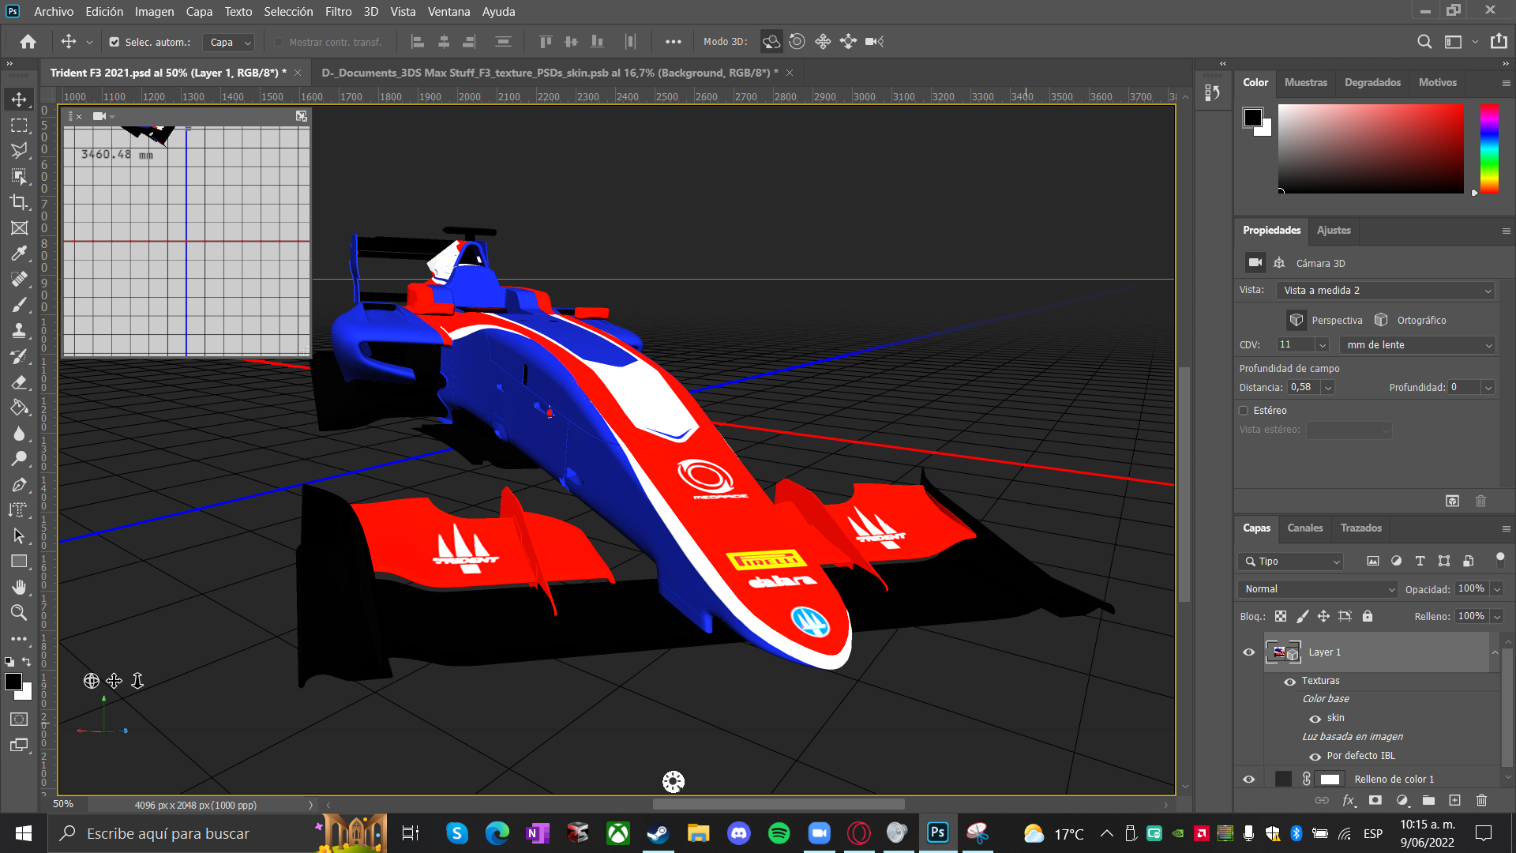Activate 3D roll camera mode icon
The image size is (1516, 853).
(797, 42)
